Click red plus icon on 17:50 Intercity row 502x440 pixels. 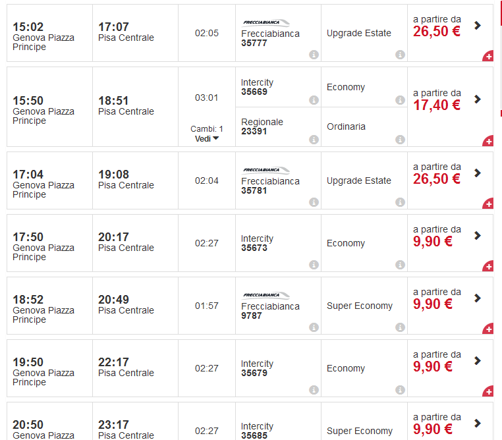coord(488,266)
